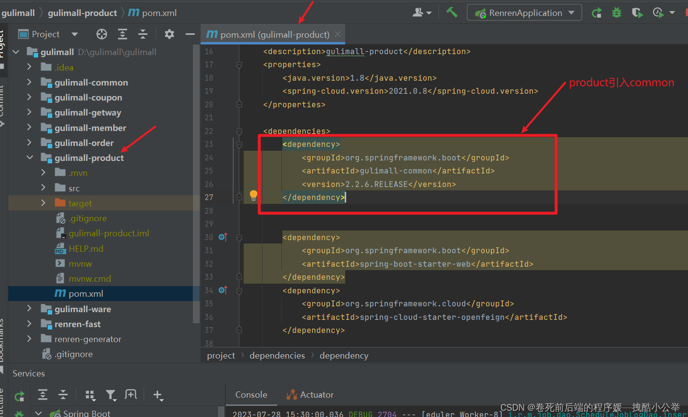Viewport: 688px width, 417px height.
Task: Open the RenrenApplication run configuration dropdown
Action: pos(524,13)
